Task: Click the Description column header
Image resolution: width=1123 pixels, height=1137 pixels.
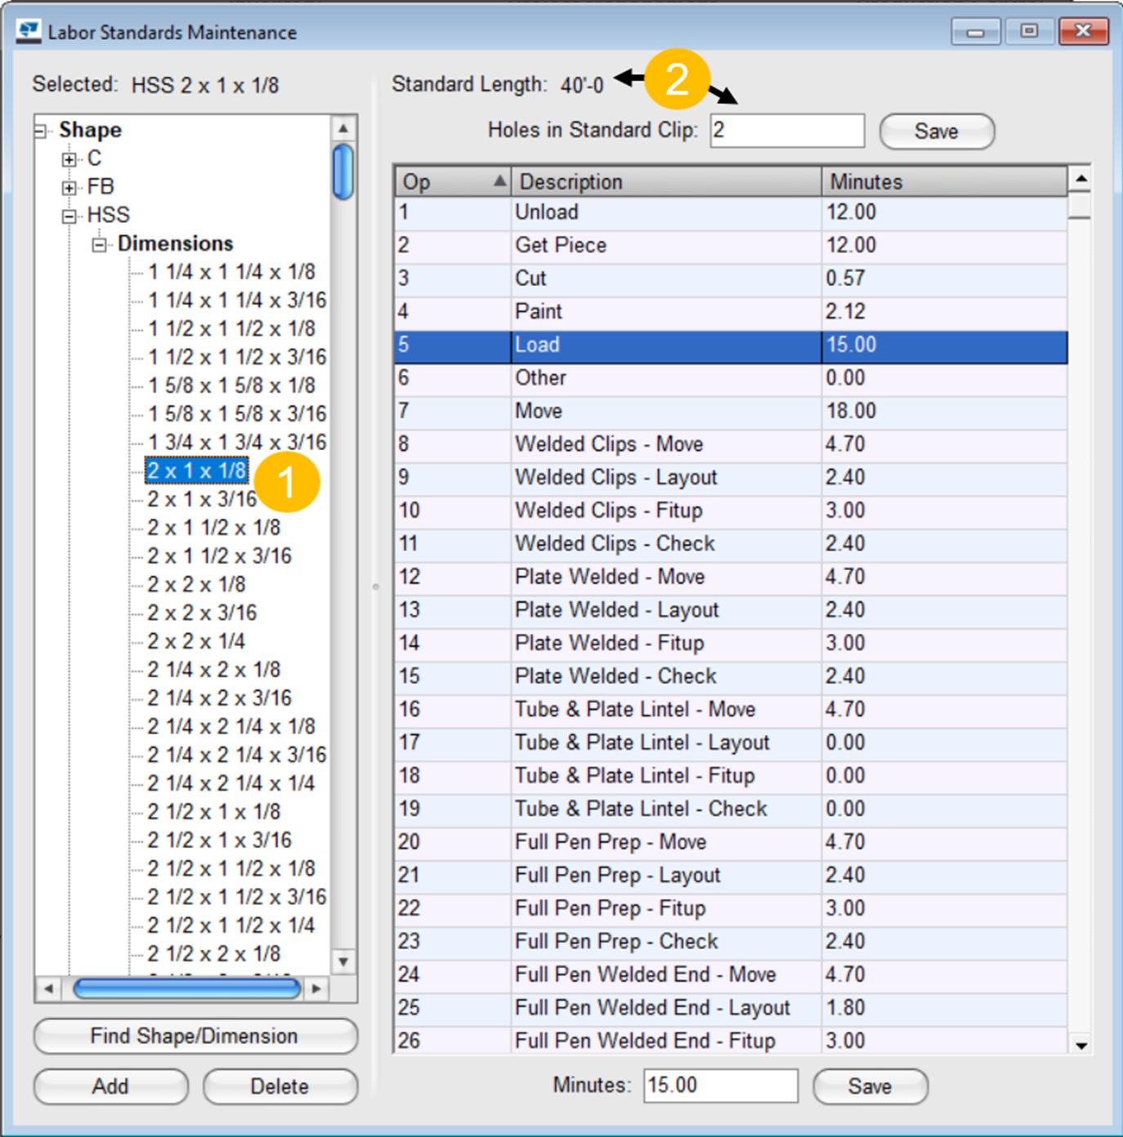Action: coord(665,181)
